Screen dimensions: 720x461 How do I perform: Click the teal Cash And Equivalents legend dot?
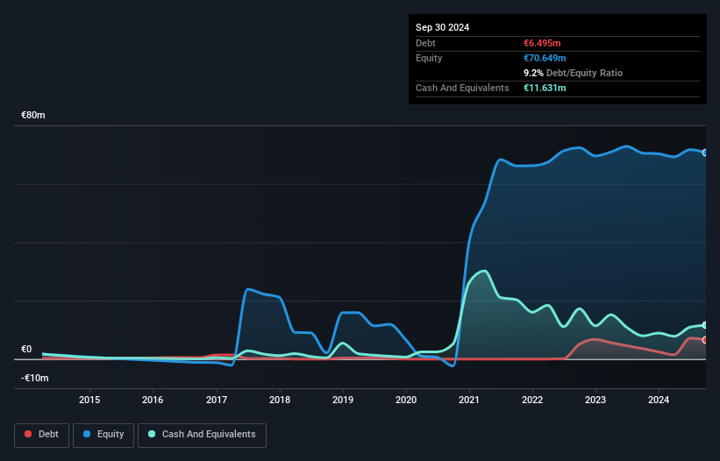pos(152,434)
